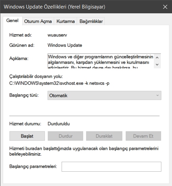The image size is (172, 186).
Task: Click the Windows Update display name value
Action: [x=65, y=45]
